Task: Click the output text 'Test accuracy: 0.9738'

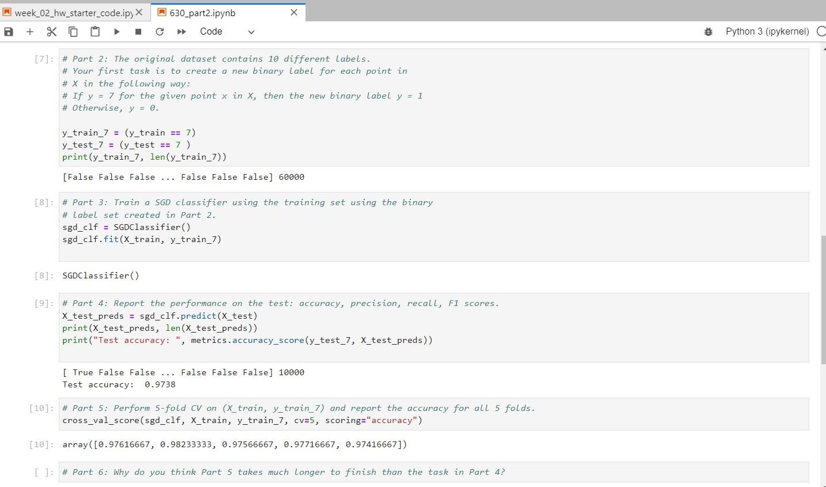Action: pyautogui.click(x=119, y=384)
